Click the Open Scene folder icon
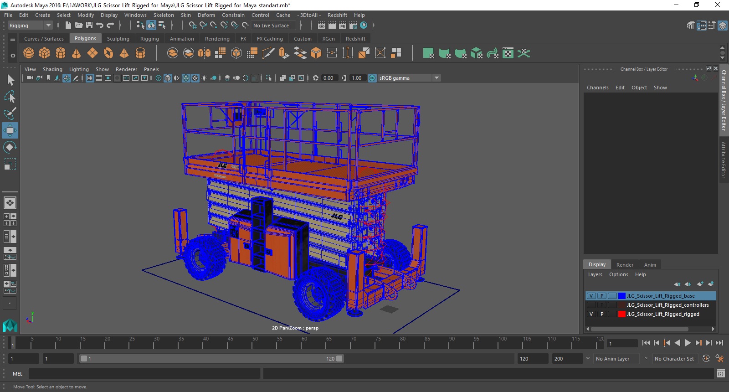Image resolution: width=729 pixels, height=392 pixels. 79,25
